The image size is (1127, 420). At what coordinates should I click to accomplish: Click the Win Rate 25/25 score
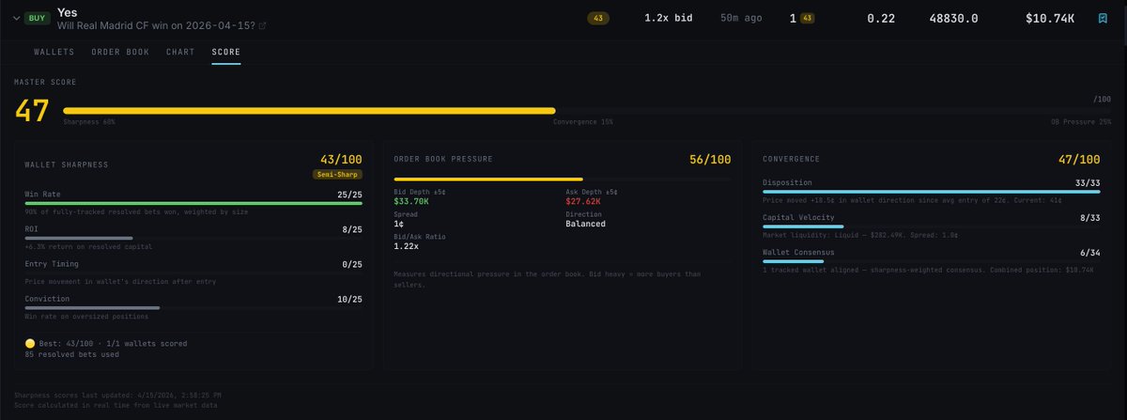click(350, 194)
